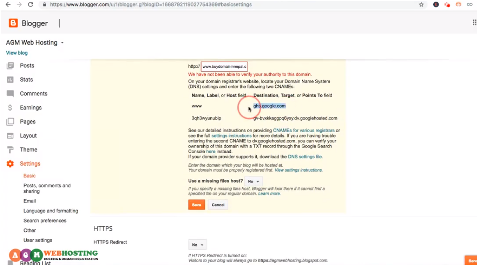This screenshot has height=266, width=478.
Task: Click the Blogger logo
Action: pyautogui.click(x=13, y=23)
